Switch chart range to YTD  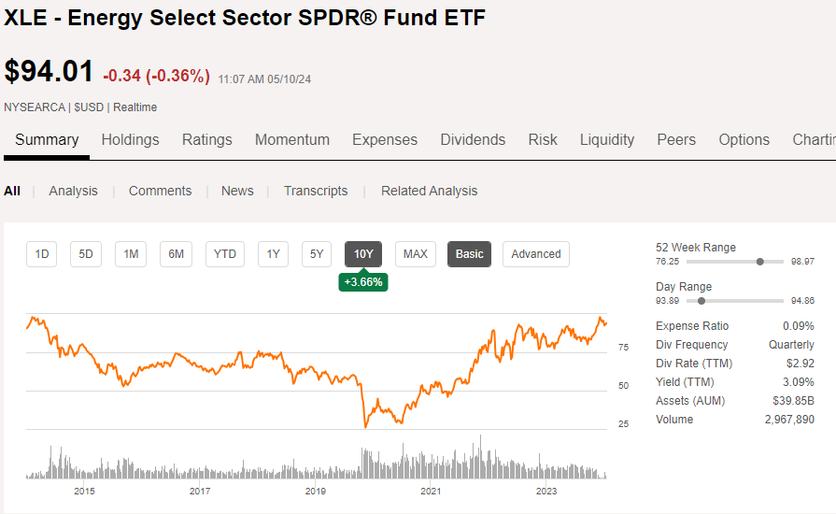225,254
